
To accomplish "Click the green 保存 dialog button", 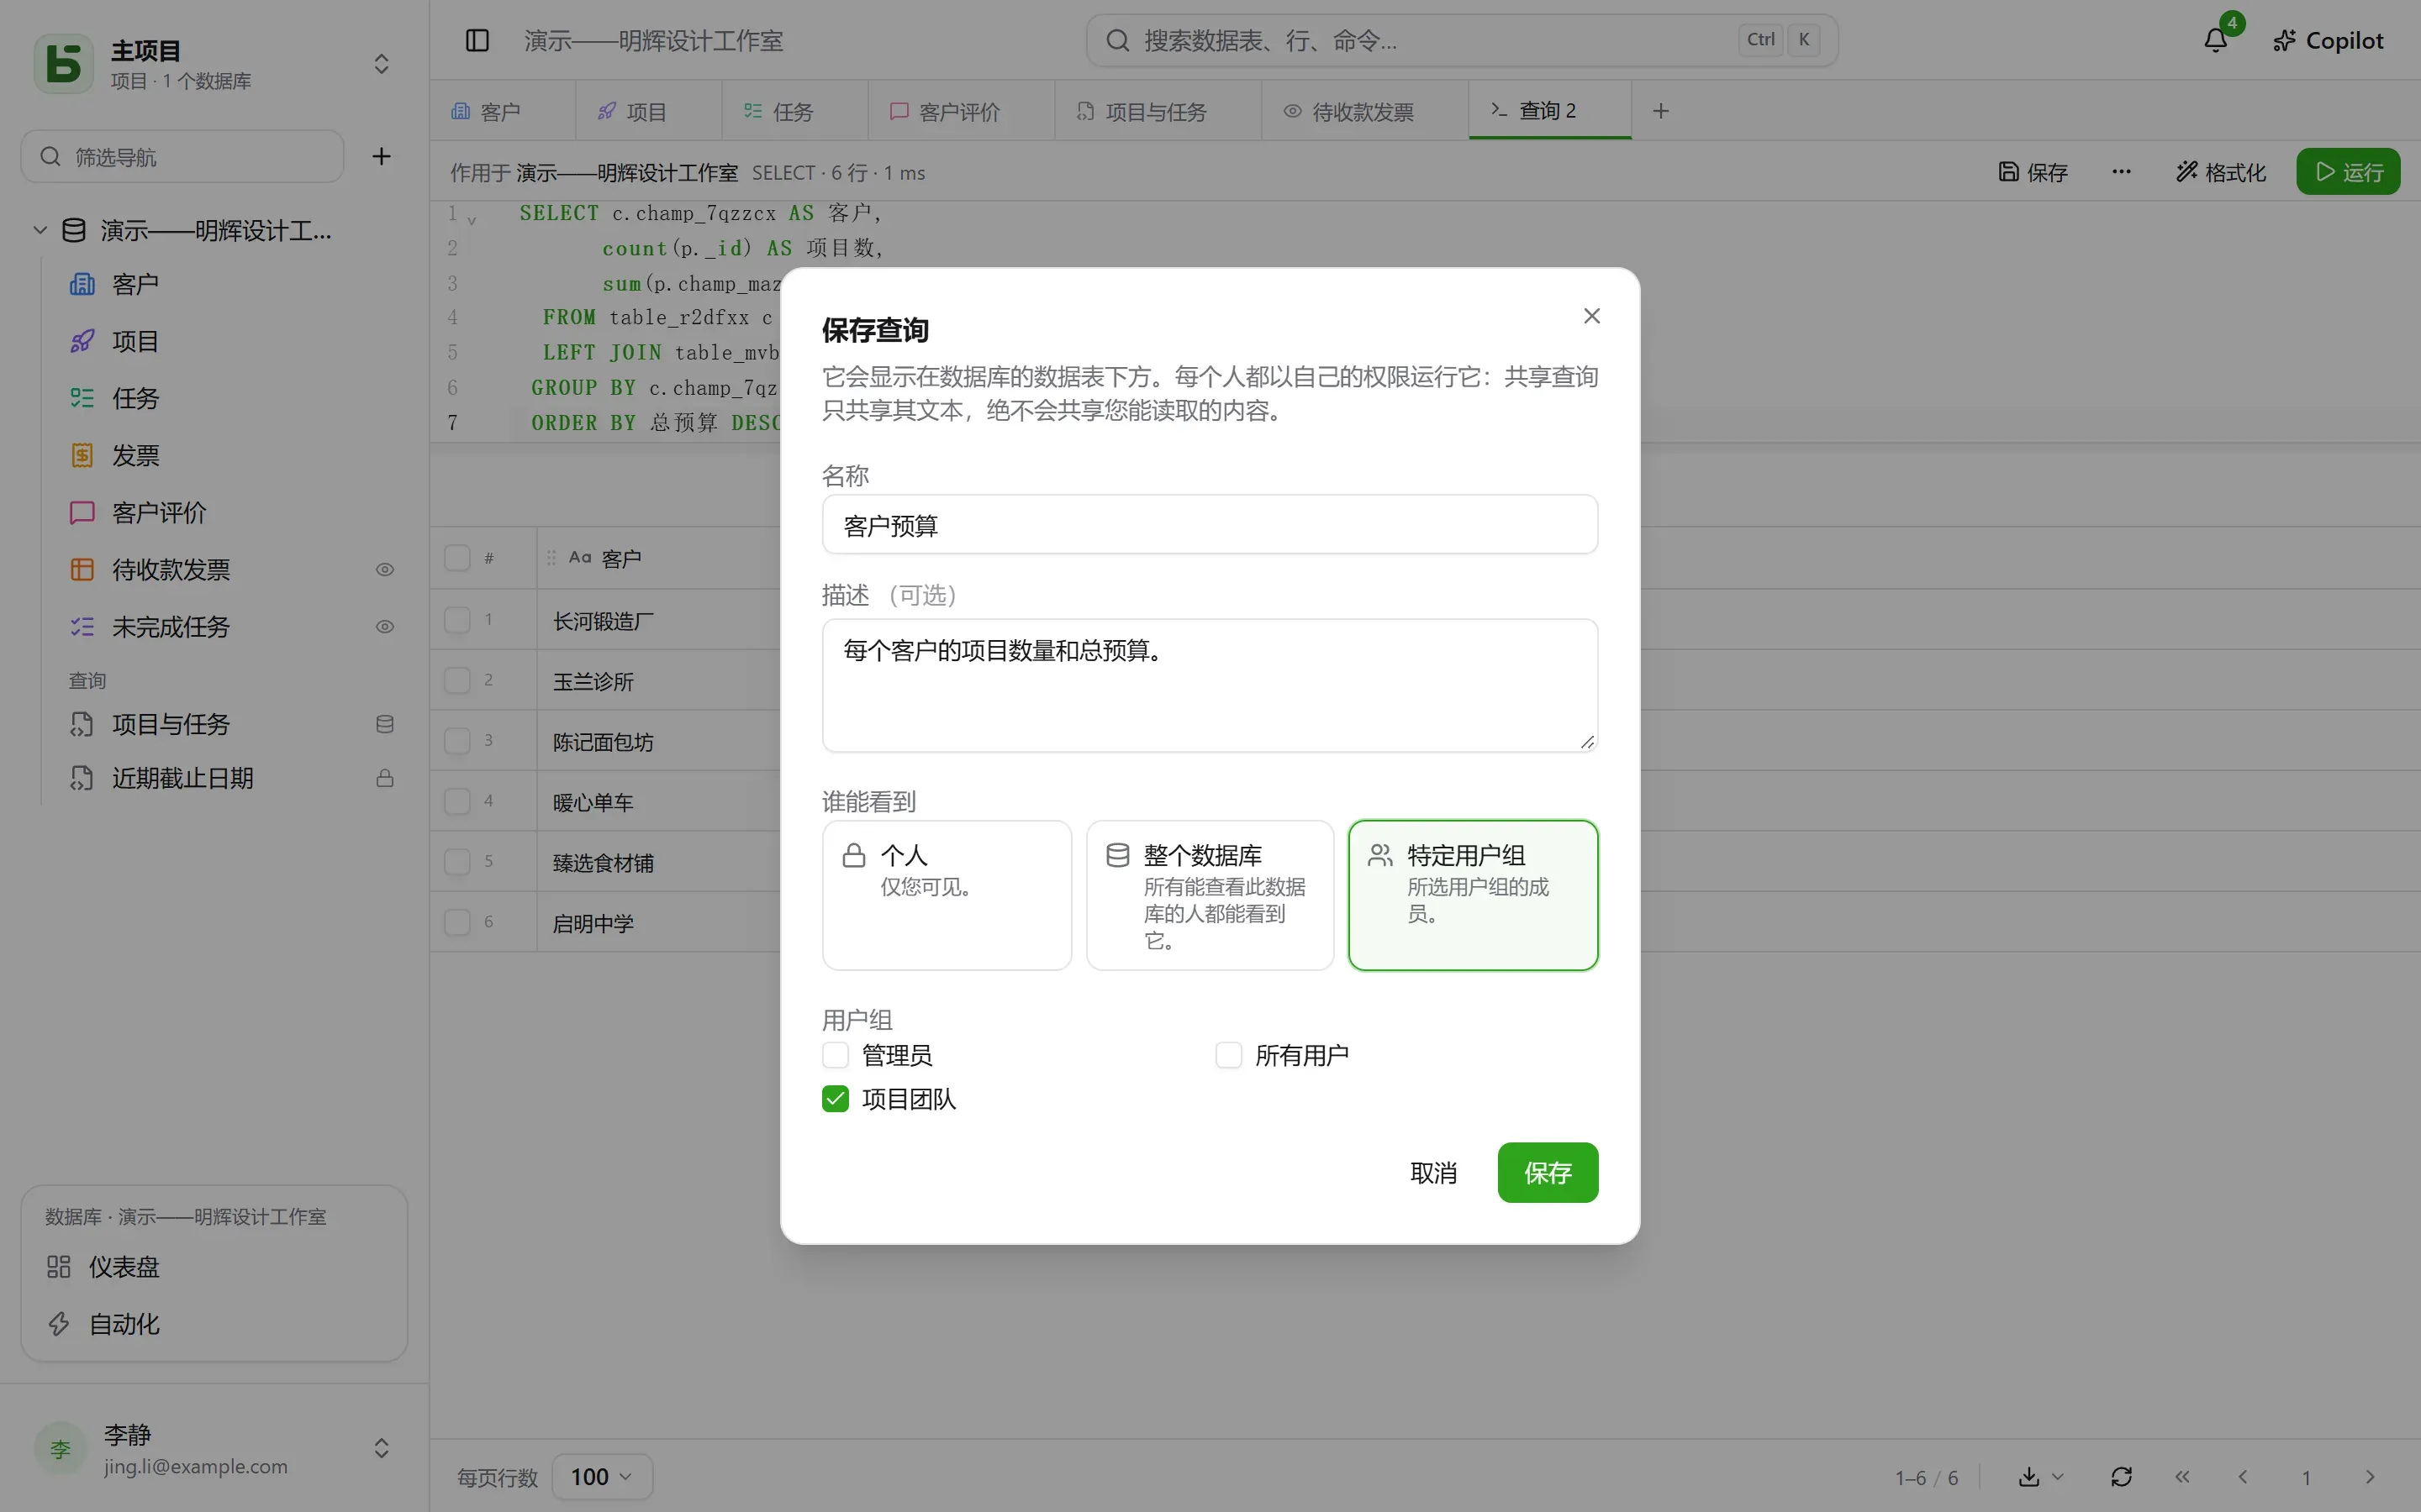I will pos(1548,1172).
